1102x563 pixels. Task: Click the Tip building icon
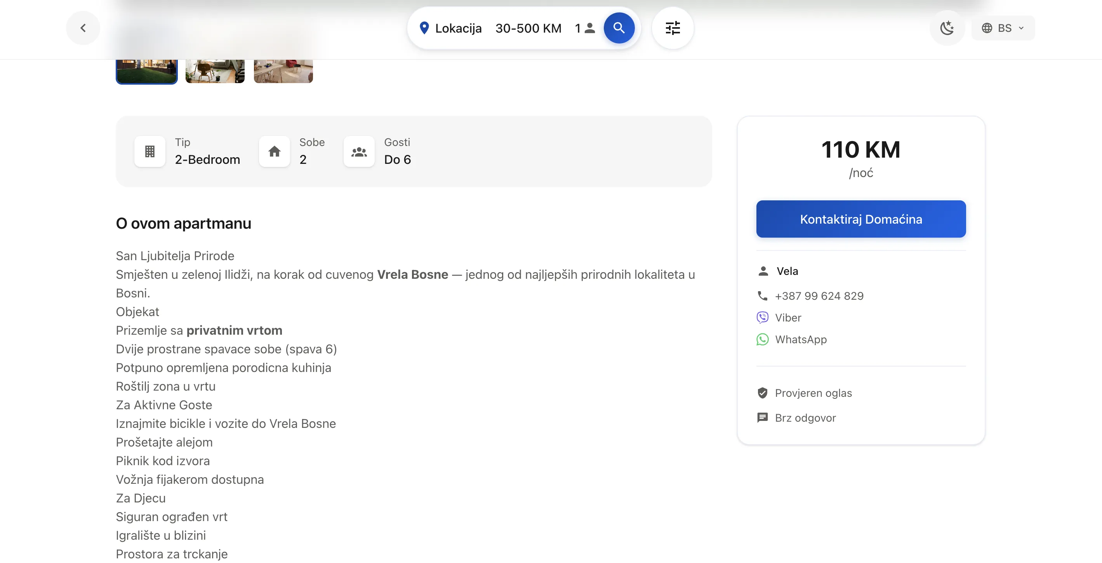(150, 151)
